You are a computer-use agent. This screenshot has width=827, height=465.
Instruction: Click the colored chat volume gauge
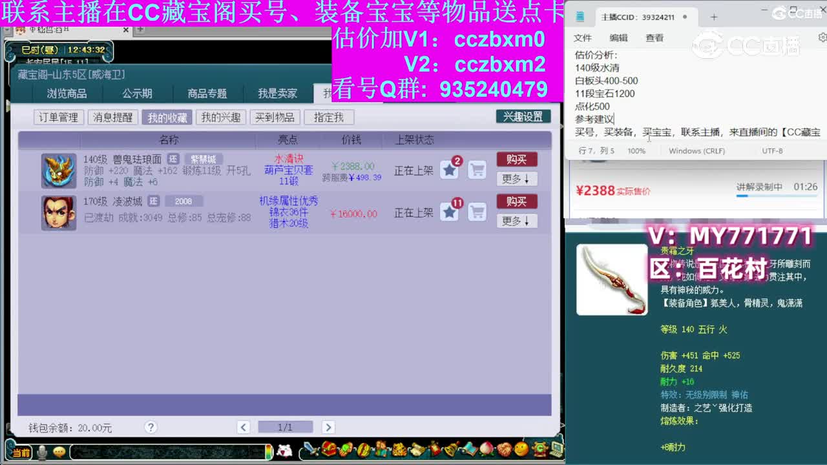pos(268,452)
